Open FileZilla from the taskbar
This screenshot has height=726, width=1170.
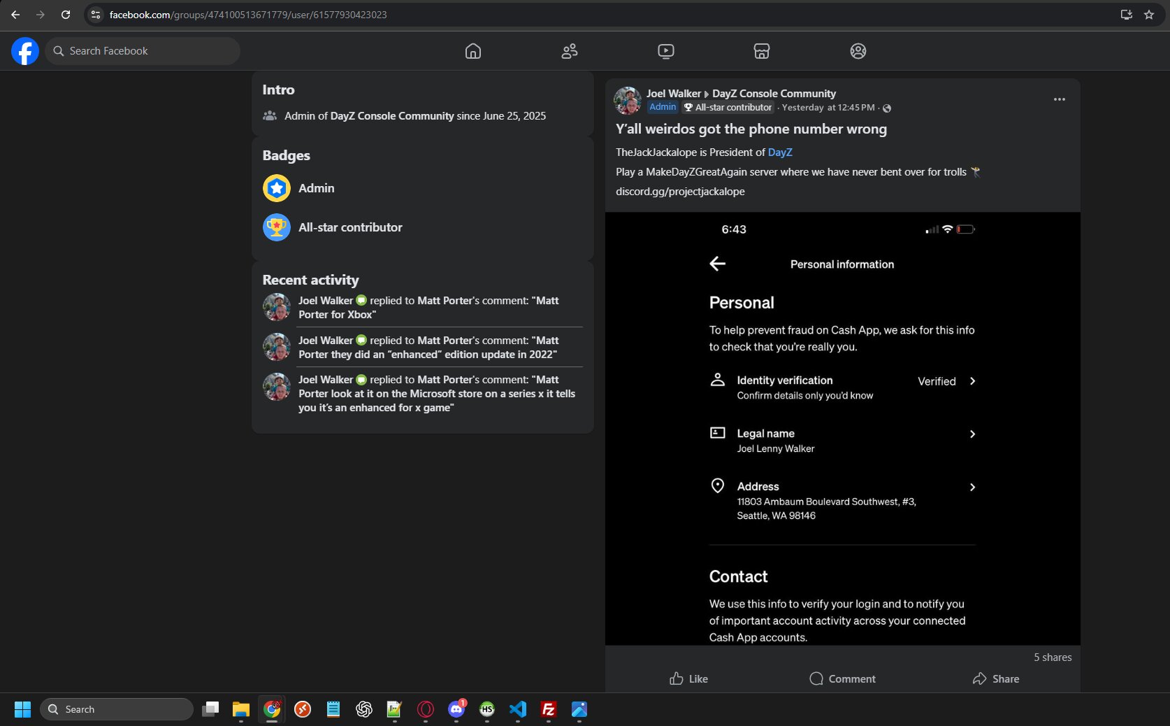point(549,709)
